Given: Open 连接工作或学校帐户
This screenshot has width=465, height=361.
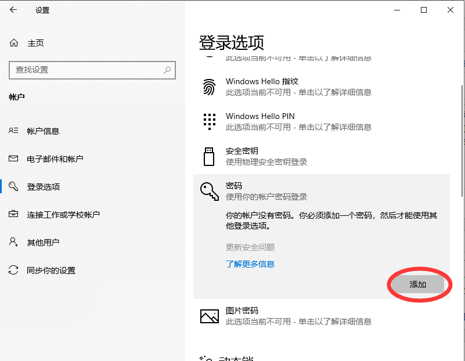Looking at the screenshot, I should (x=63, y=214).
